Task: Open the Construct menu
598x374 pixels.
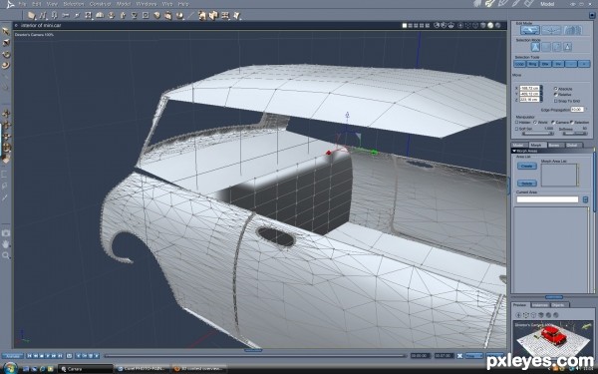Action: coord(100,4)
